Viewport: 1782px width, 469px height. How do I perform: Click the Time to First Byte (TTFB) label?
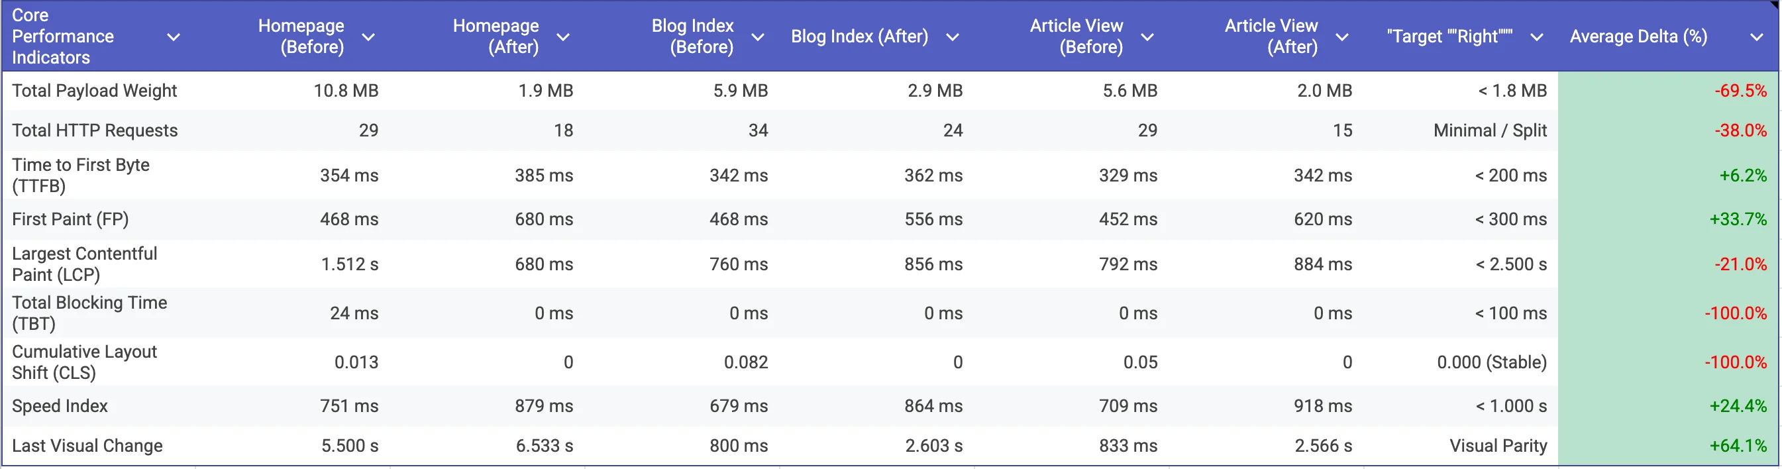(x=81, y=175)
